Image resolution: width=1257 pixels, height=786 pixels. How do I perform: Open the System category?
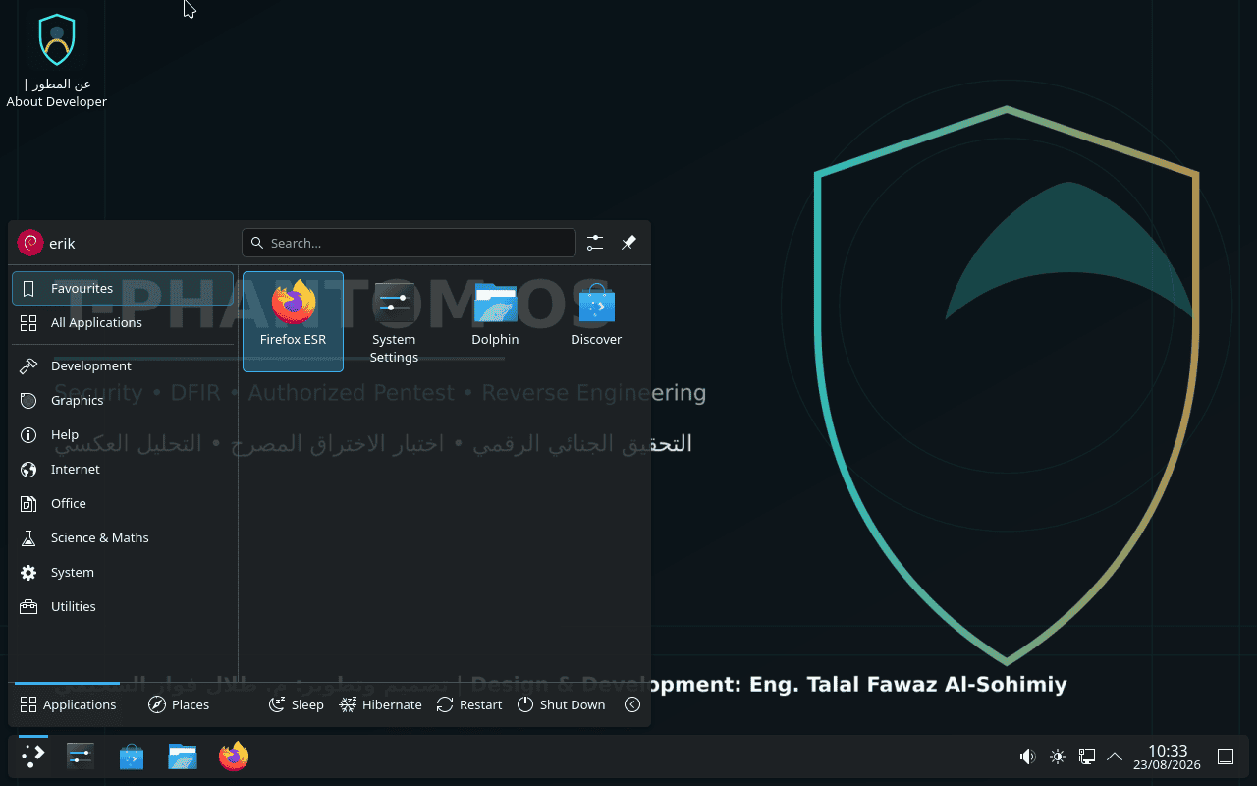[123, 572]
